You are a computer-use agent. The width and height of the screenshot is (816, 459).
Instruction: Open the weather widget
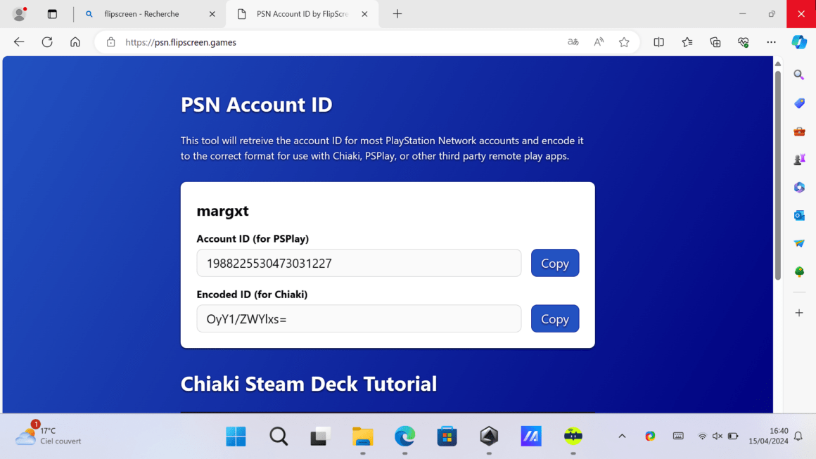click(x=48, y=436)
